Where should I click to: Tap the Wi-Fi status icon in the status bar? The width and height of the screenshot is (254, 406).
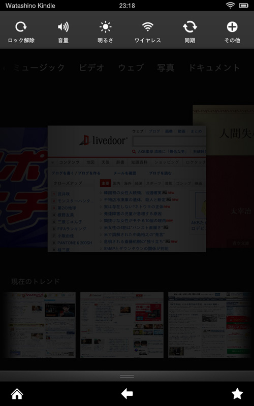[x=230, y=5]
